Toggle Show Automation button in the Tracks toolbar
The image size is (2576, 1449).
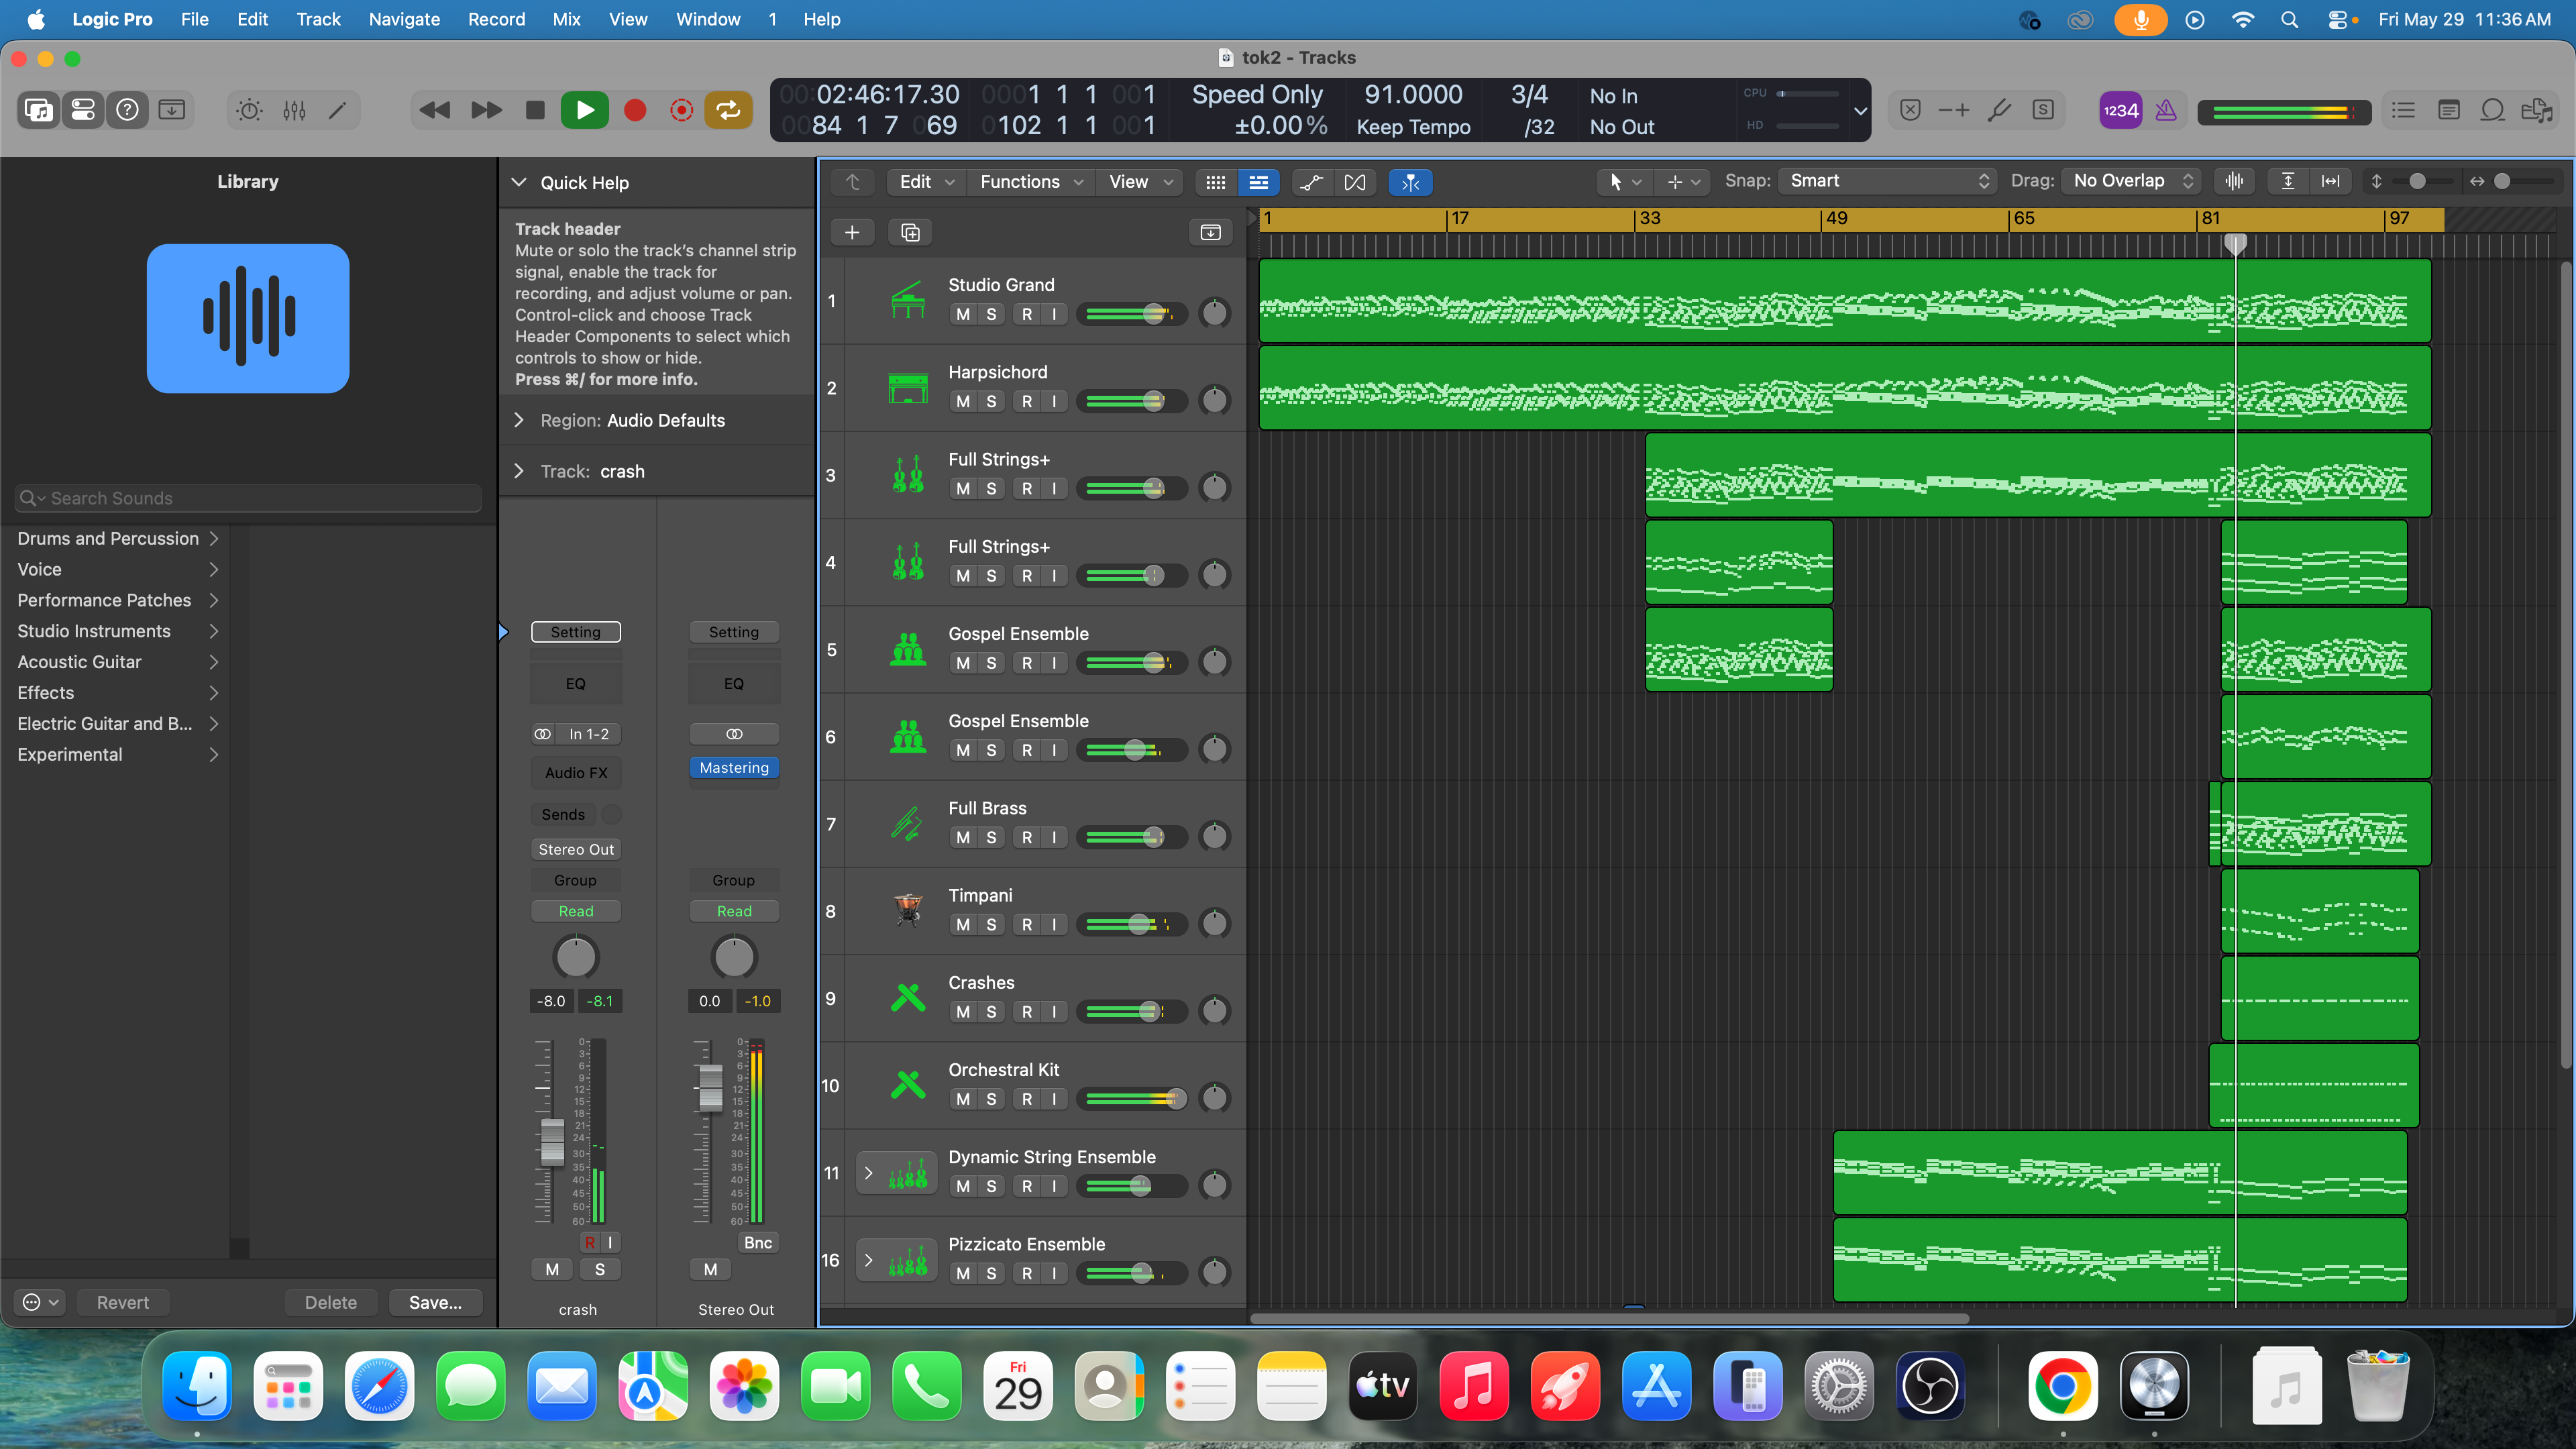(x=1311, y=182)
